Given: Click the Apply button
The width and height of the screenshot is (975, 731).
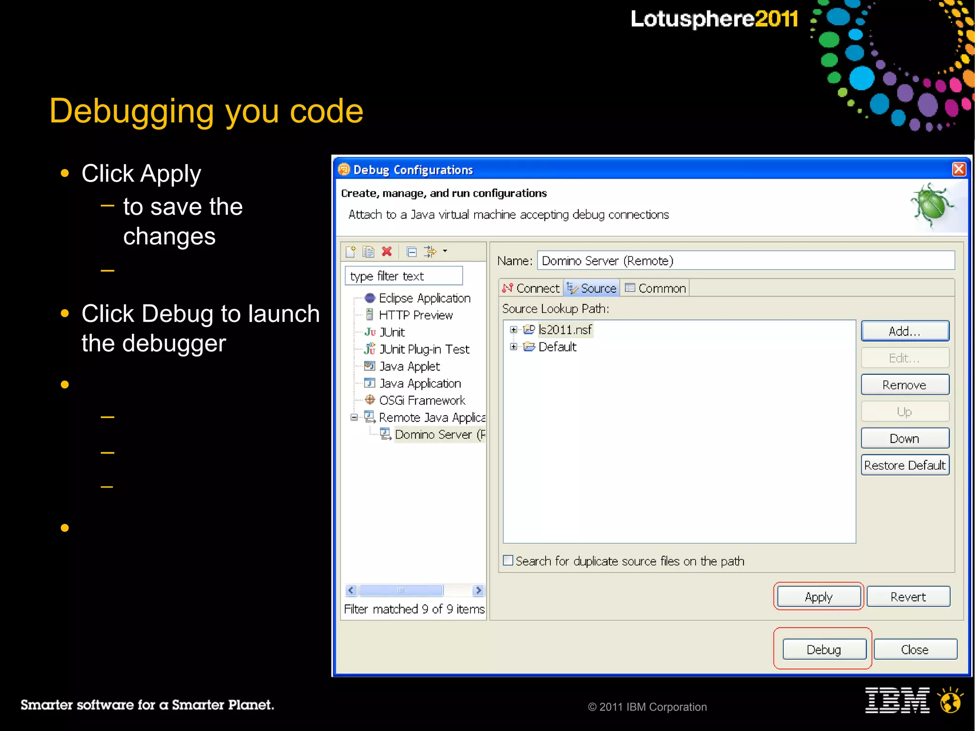Looking at the screenshot, I should (819, 597).
